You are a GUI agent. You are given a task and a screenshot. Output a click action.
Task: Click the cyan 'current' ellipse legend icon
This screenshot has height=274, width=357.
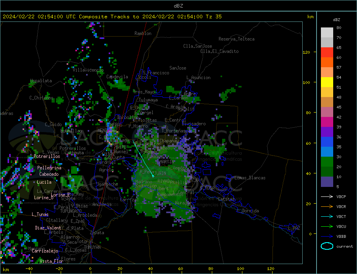click(x=327, y=246)
